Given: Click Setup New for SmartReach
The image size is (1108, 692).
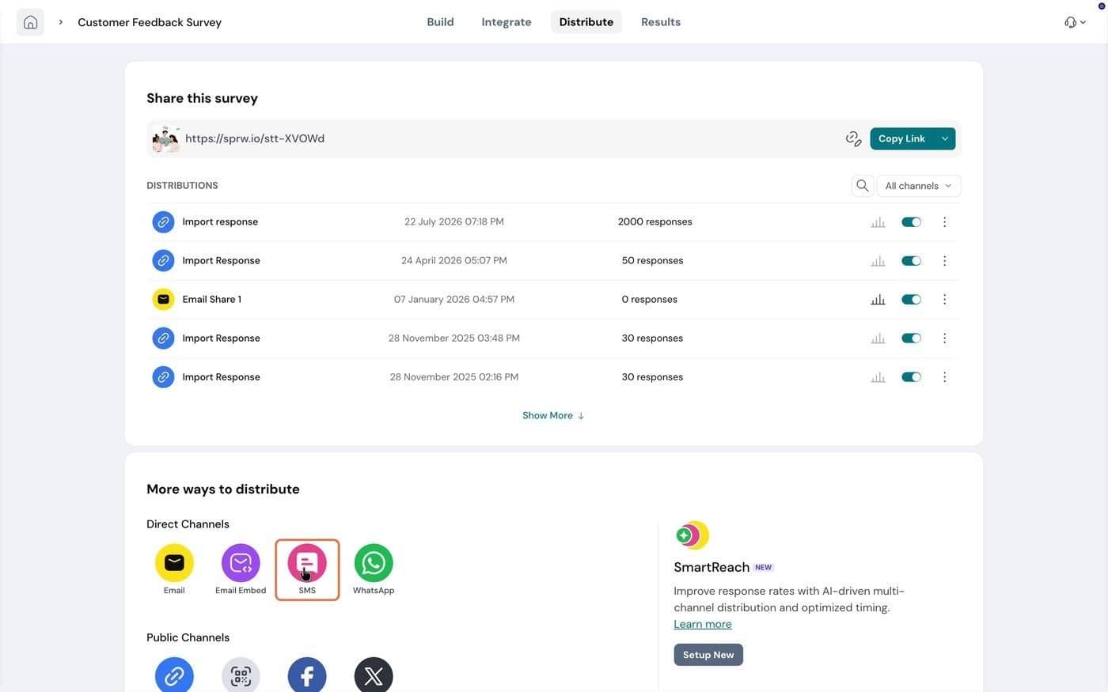Looking at the screenshot, I should click(708, 655).
